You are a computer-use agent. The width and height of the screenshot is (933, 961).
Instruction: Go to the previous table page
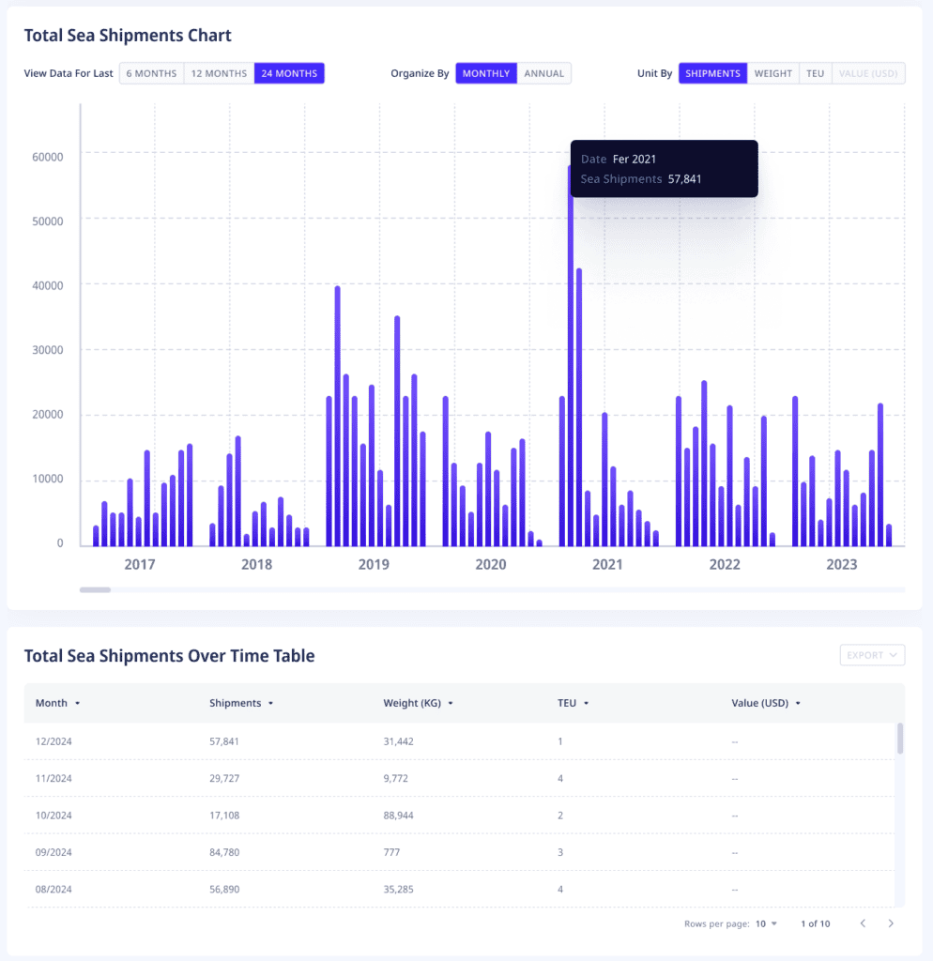[863, 923]
